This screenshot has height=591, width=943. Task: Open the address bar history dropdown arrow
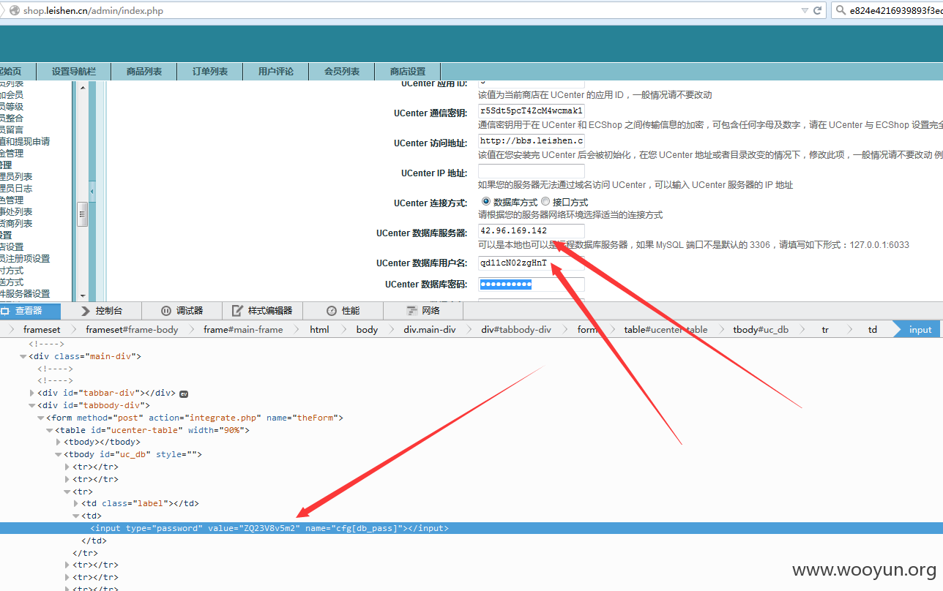[x=805, y=10]
